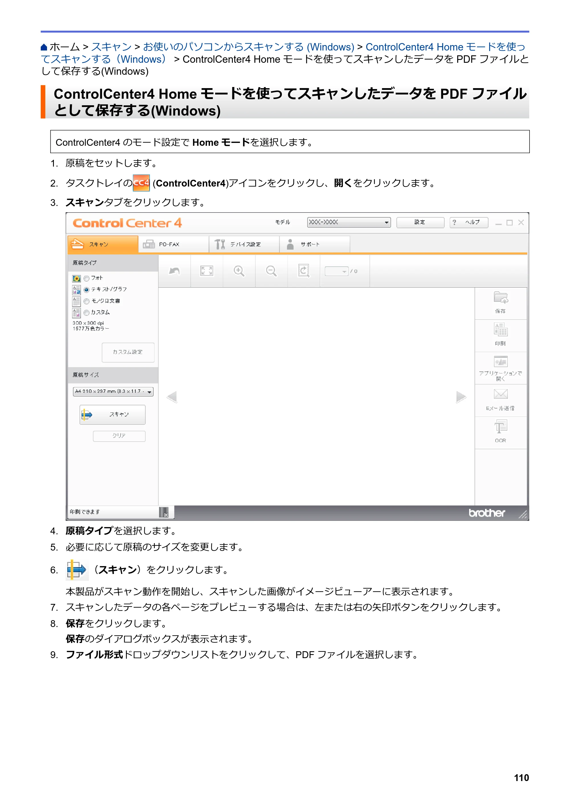Switch to the スキャン tab
The width and height of the screenshot is (570, 807).
pos(103,244)
